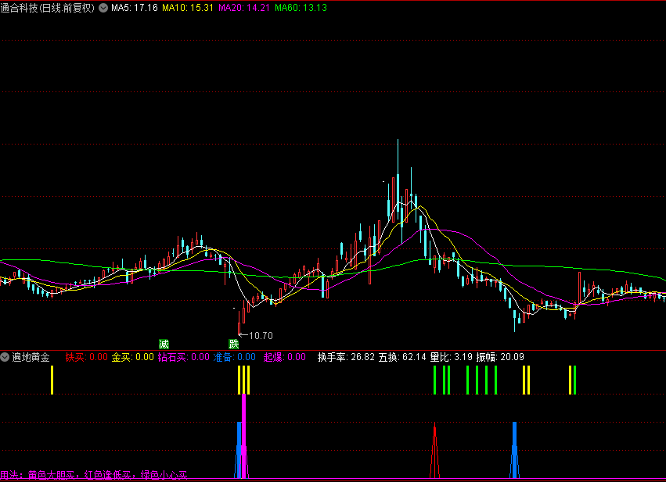Click the 铁买: 0.00 reading
The height and width of the screenshot is (482, 666).
[87, 357]
